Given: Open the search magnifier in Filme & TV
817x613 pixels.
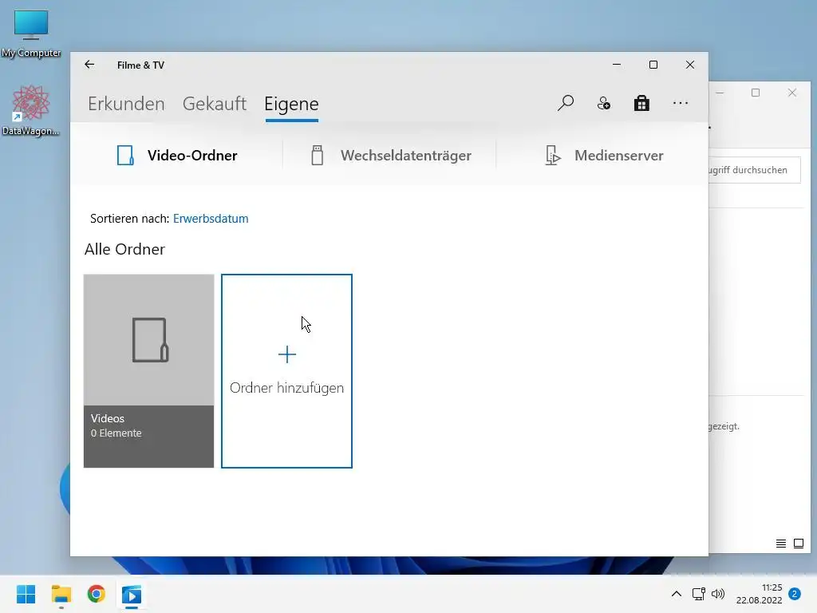Looking at the screenshot, I should [x=566, y=103].
